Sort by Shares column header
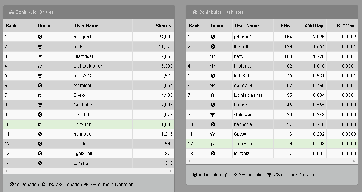 pos(163,26)
